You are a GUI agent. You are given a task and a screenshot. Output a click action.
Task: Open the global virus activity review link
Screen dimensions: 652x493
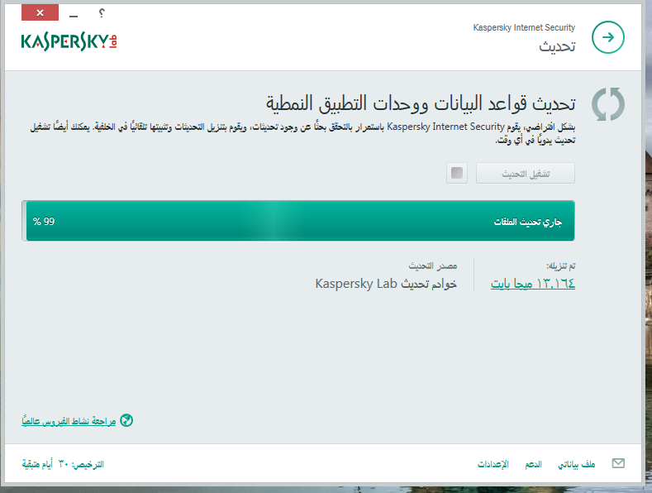(69, 421)
